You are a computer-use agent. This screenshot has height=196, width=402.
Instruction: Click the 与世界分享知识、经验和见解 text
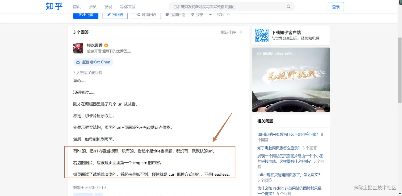coord(295,38)
